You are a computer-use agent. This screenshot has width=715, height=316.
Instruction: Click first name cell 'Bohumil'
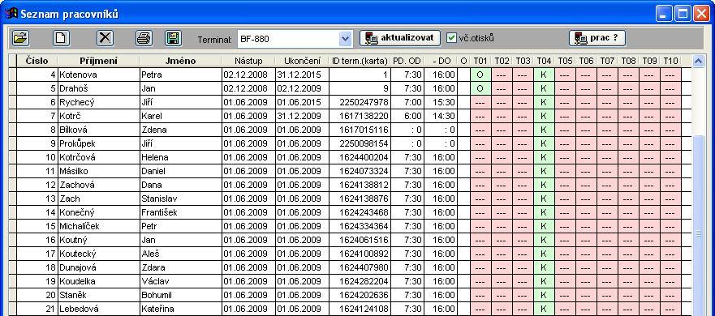point(180,295)
